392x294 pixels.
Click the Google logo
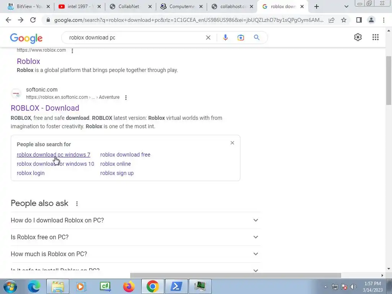pos(26,38)
